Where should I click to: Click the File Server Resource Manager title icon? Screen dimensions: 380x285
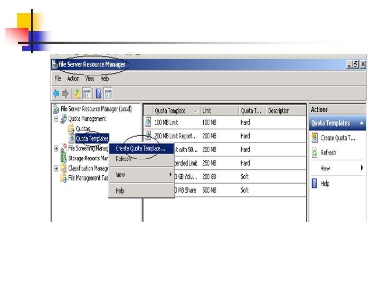(x=54, y=64)
